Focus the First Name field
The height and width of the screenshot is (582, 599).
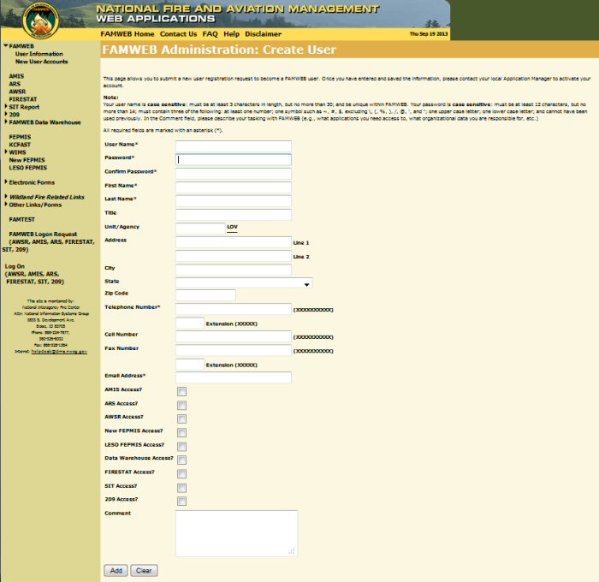(234, 187)
